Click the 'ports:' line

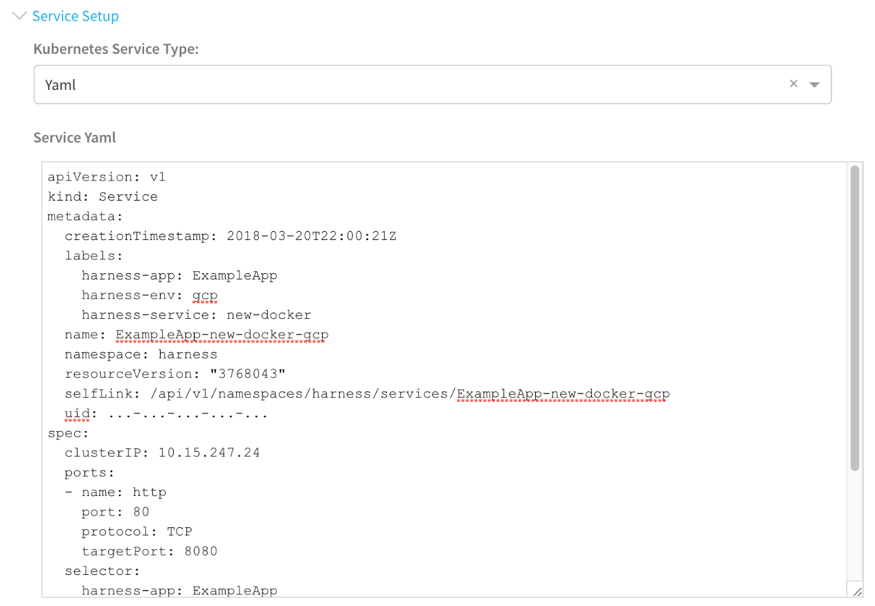89,472
